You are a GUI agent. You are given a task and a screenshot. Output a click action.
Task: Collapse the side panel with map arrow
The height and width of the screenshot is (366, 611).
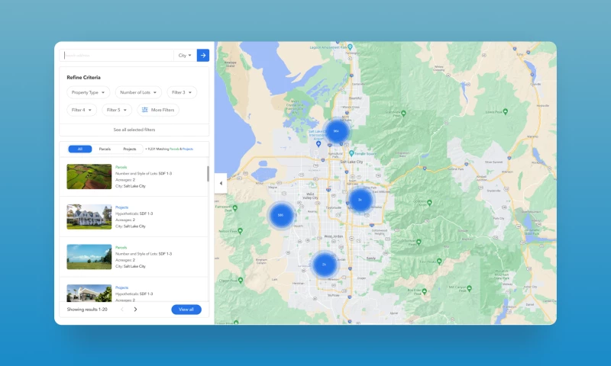pyautogui.click(x=221, y=183)
